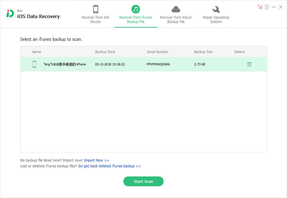Click the Delete column header
287x198 pixels.
tap(239, 52)
